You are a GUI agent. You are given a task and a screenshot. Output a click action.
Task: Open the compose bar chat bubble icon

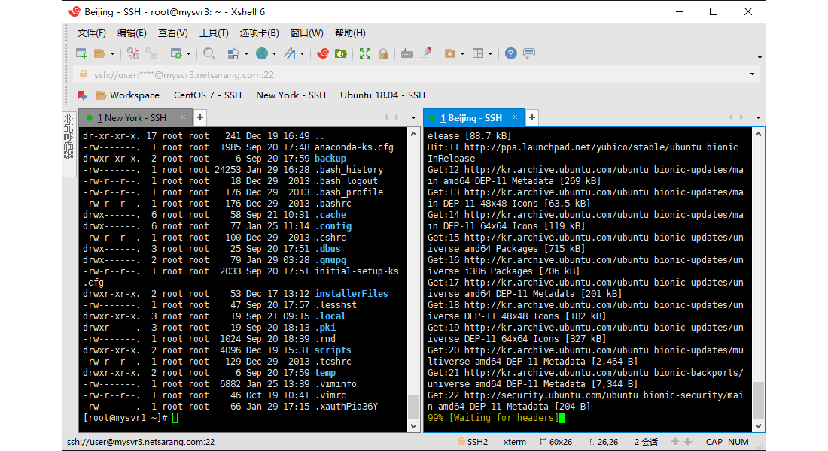click(528, 53)
